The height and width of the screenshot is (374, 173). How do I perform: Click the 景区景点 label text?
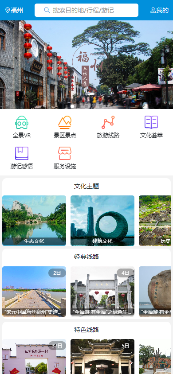(65, 136)
